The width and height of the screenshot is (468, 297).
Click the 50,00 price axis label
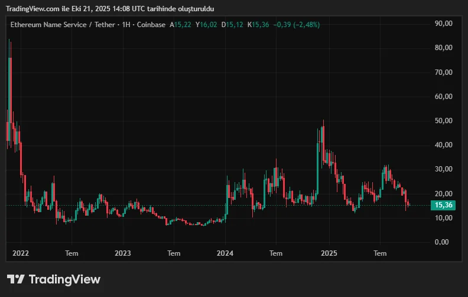pos(443,120)
